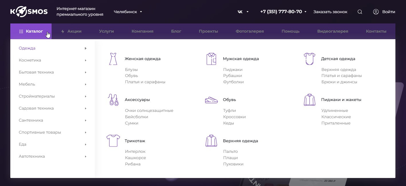Image resolution: width=406 pixels, height=186 pixels.
Task: Expand the Автотехника category arrow
Action: pos(86,157)
